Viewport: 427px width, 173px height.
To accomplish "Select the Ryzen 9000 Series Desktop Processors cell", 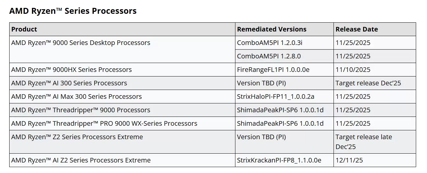I will [81, 43].
